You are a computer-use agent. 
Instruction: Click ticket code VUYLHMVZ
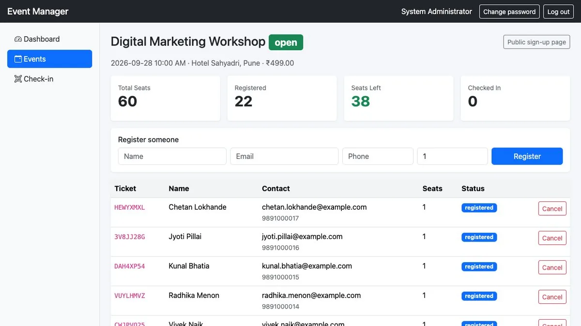tap(129, 296)
